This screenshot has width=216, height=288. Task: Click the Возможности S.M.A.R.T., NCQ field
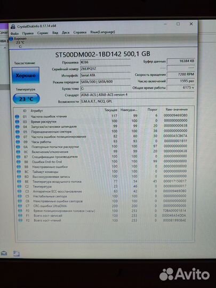[138, 101]
